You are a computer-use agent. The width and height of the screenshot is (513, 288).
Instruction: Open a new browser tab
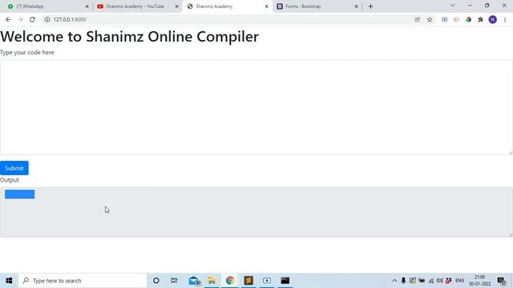(370, 6)
